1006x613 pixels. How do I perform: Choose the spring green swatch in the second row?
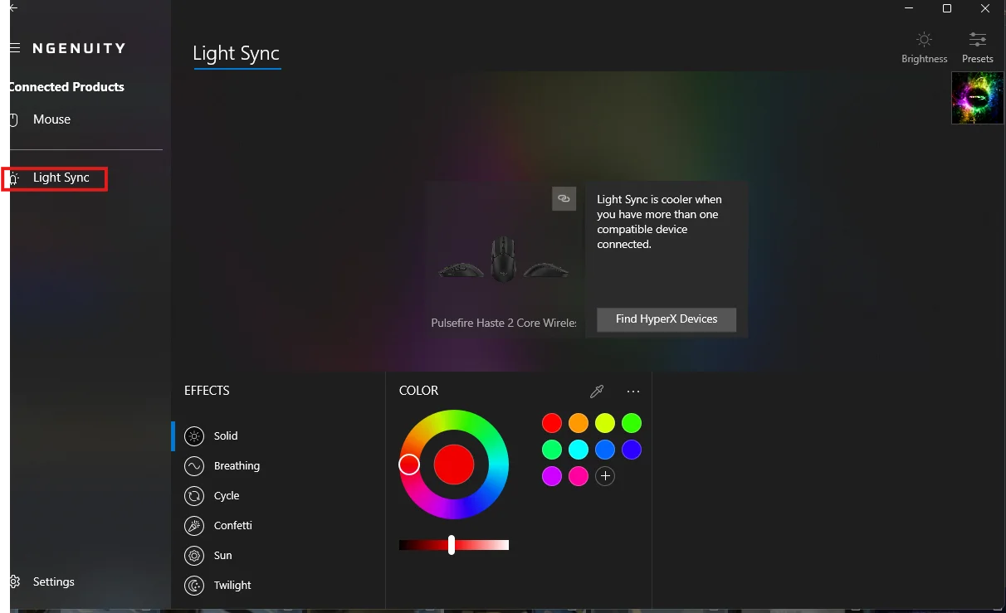click(x=552, y=450)
